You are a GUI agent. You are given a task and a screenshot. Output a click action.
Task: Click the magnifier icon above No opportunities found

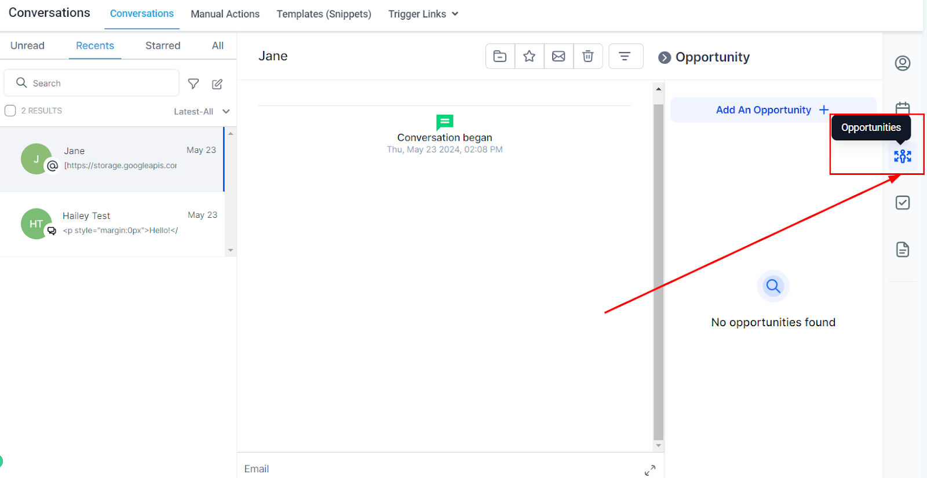coord(773,286)
